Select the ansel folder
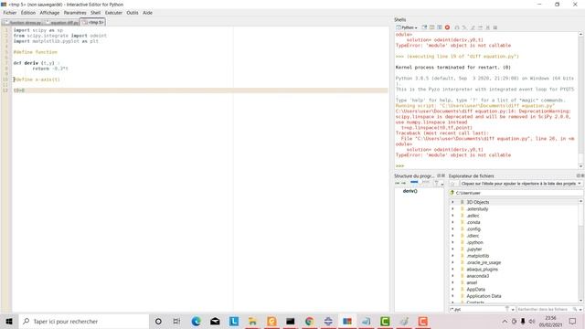 472,282
